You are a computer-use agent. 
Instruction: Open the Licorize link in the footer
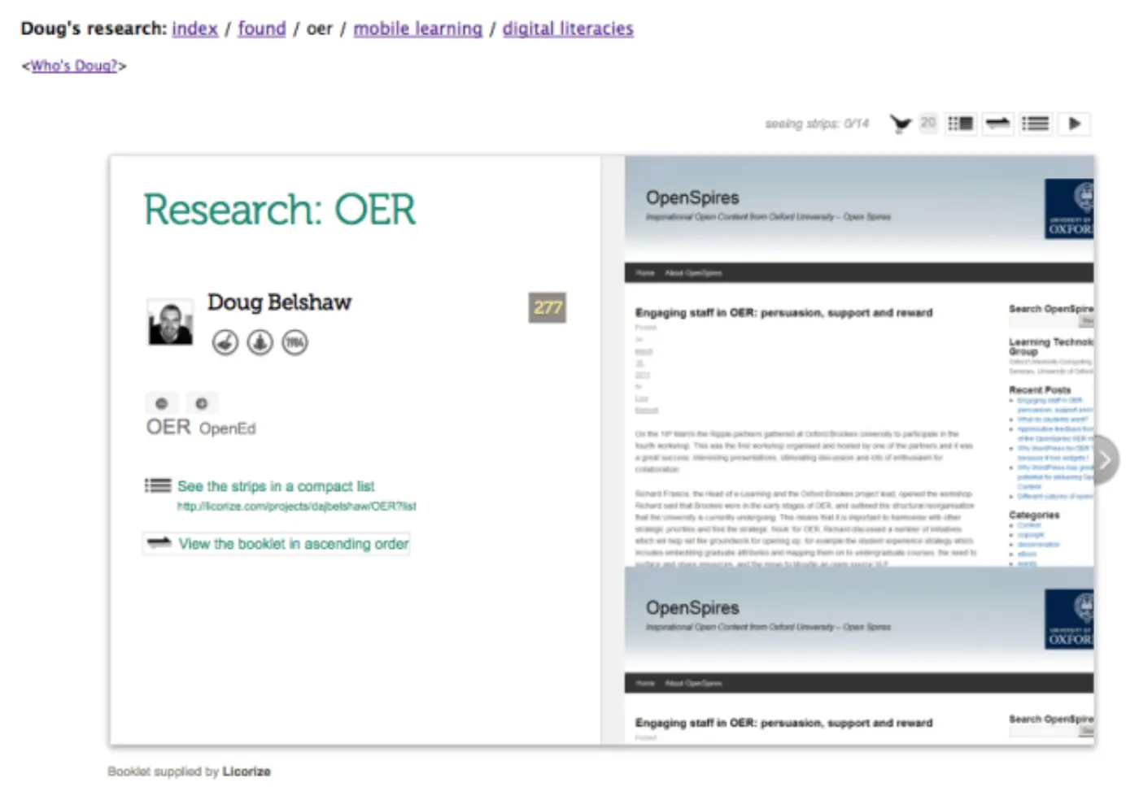[x=247, y=772]
